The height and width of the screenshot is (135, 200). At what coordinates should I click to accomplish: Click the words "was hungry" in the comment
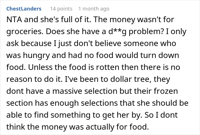(28, 55)
